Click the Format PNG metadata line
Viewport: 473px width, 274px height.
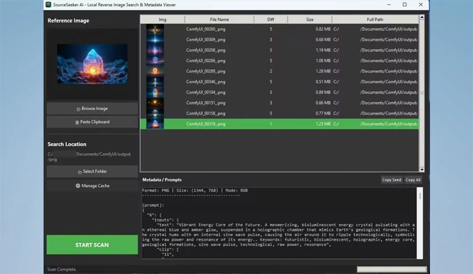pyautogui.click(x=195, y=190)
